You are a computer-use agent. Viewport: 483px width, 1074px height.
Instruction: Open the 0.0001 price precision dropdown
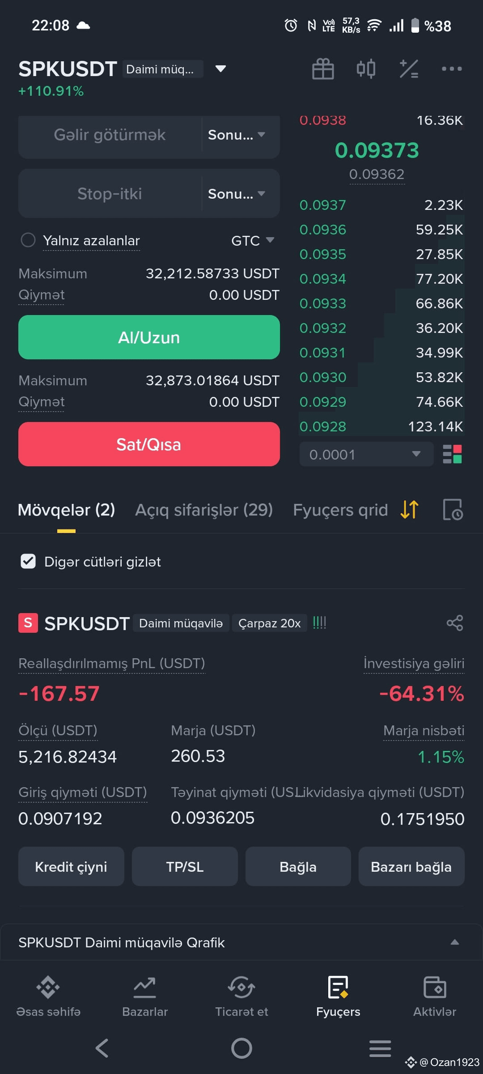[366, 454]
